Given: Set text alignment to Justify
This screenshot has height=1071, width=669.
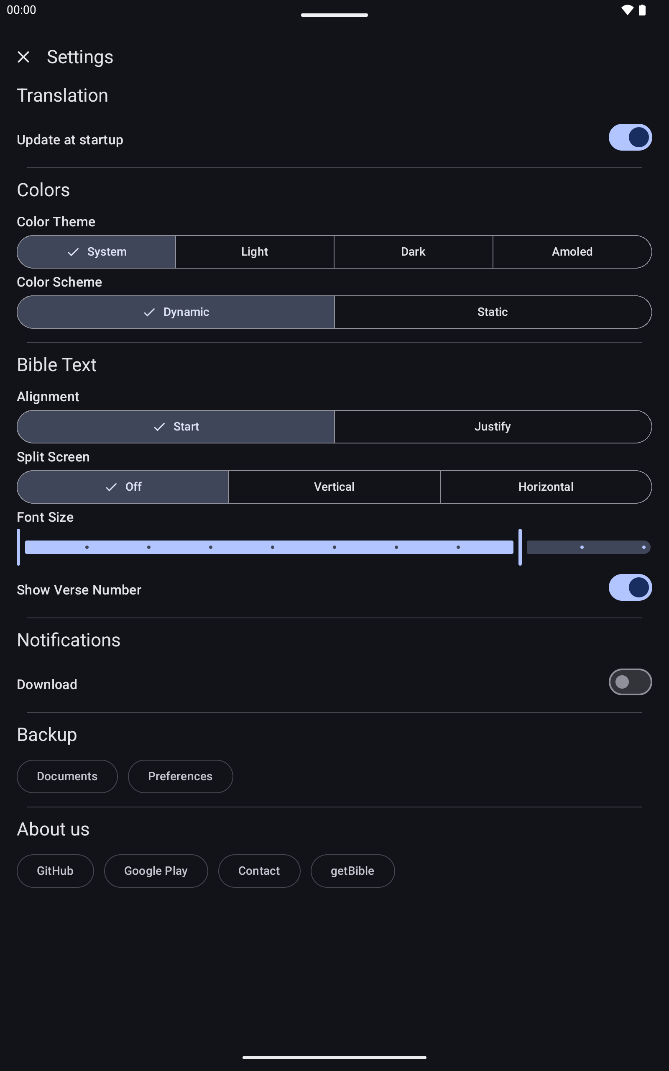Looking at the screenshot, I should click(493, 427).
